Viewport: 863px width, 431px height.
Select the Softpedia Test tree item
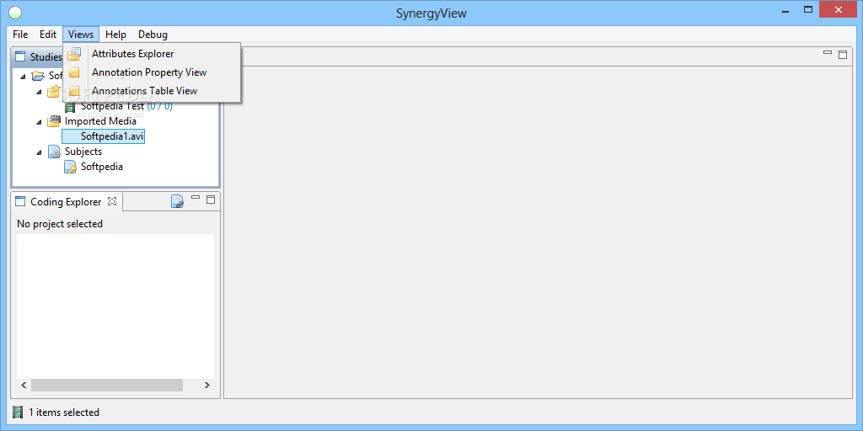pos(112,106)
